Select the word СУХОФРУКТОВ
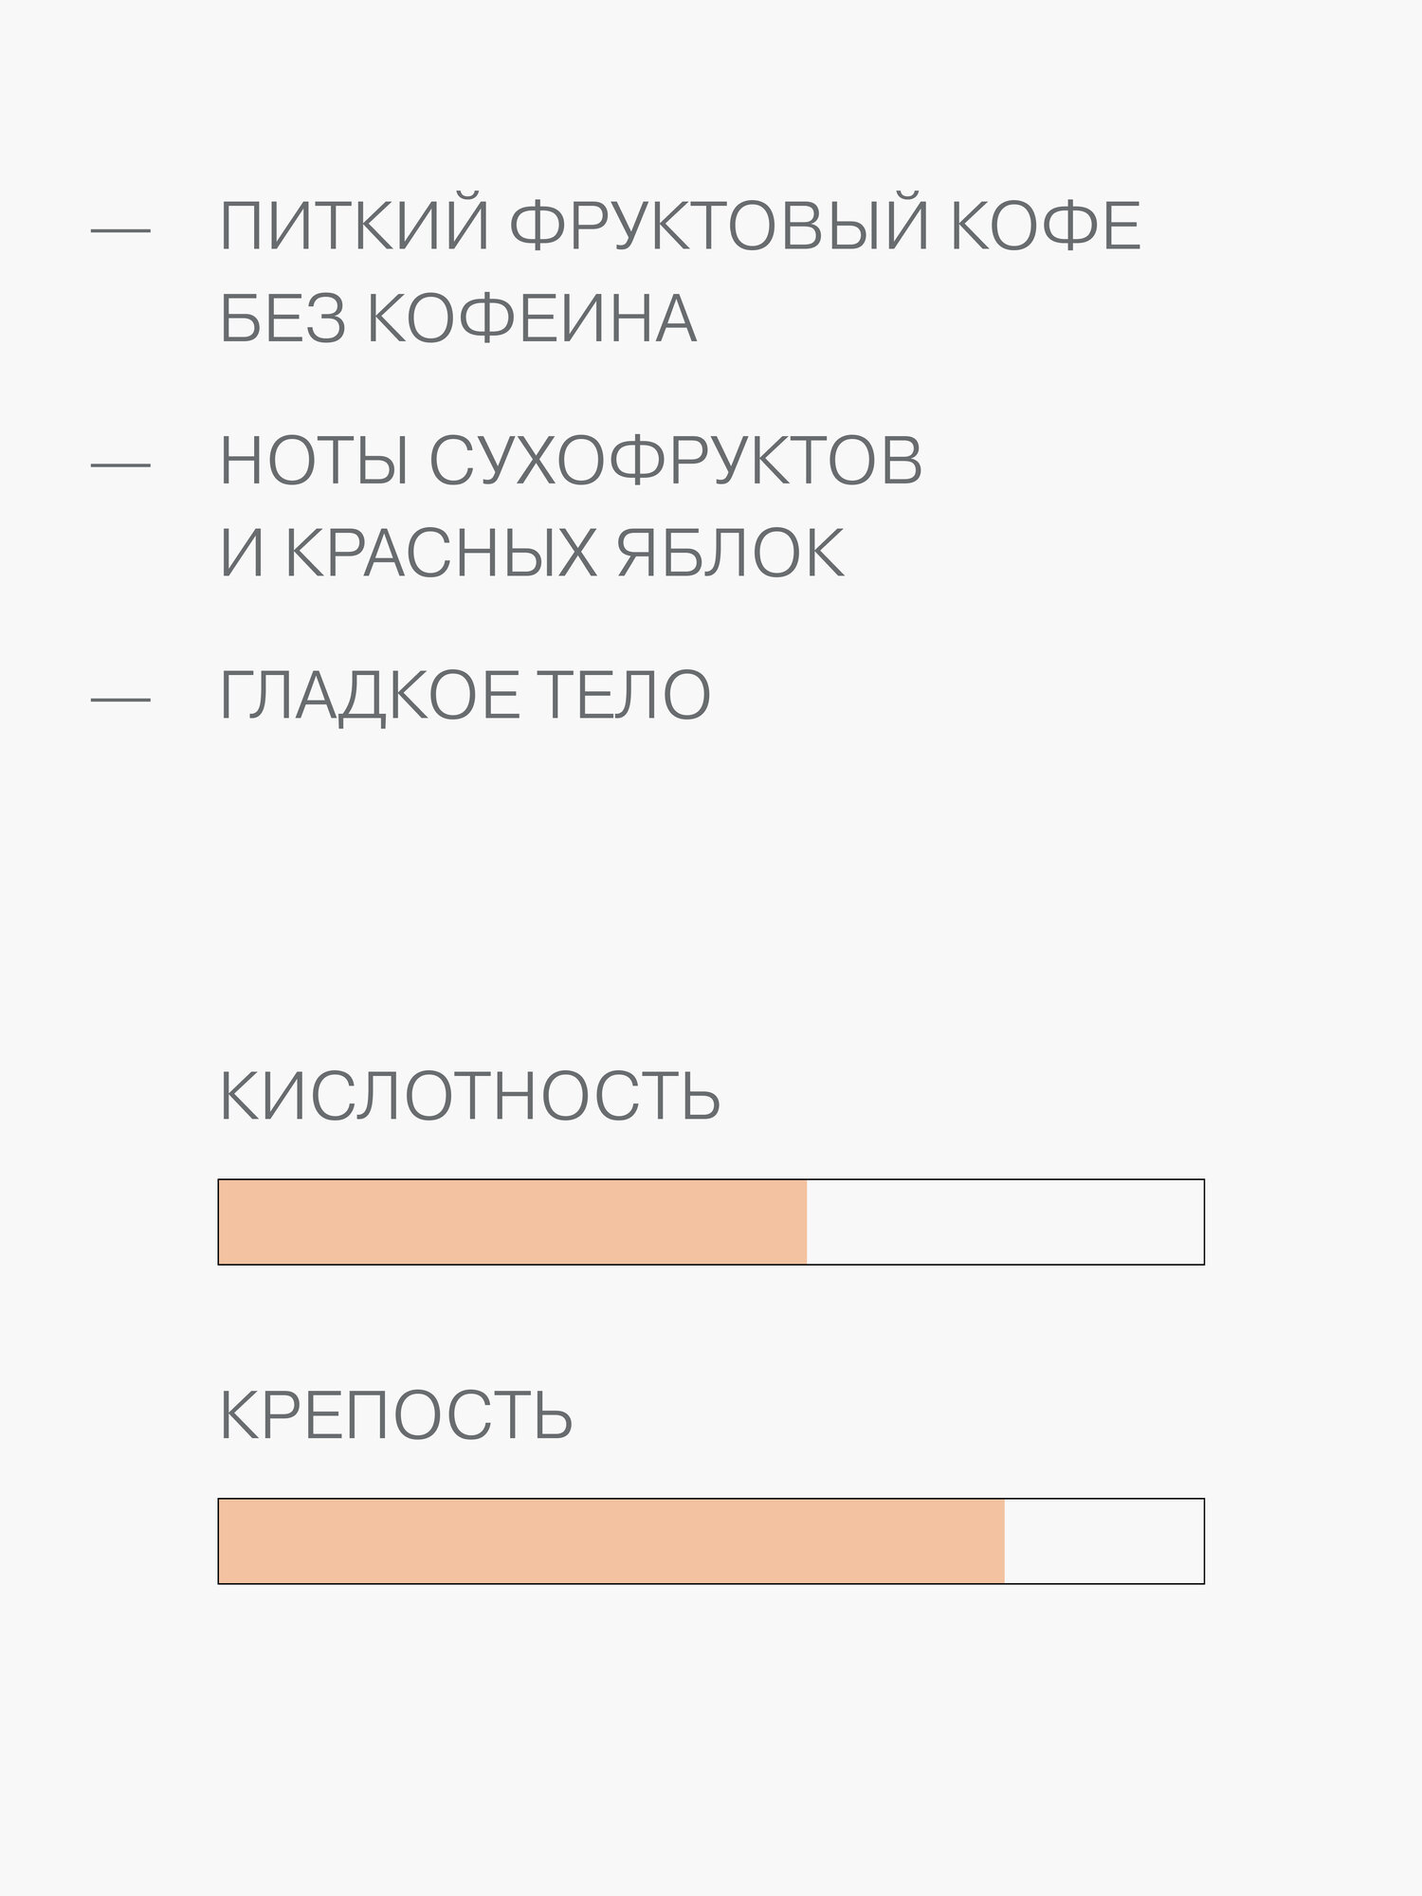Image resolution: width=1422 pixels, height=1896 pixels. [x=676, y=462]
